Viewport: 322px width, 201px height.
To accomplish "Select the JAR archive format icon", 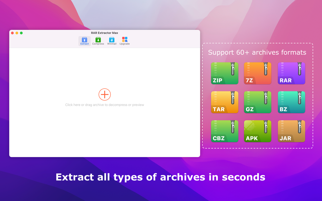I will click(x=291, y=131).
